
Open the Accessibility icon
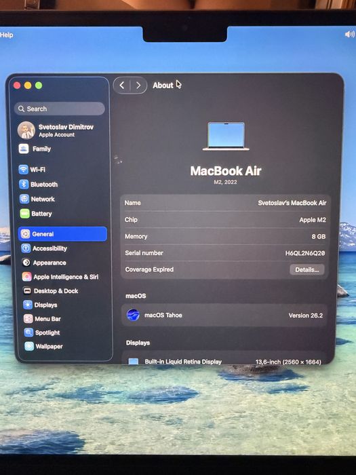(x=26, y=248)
